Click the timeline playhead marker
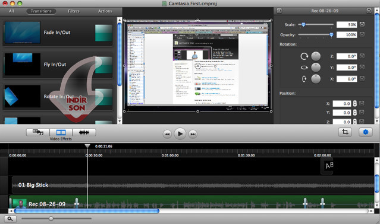Image resolution: width=380 pixels, height=224 pixels. coord(87,146)
